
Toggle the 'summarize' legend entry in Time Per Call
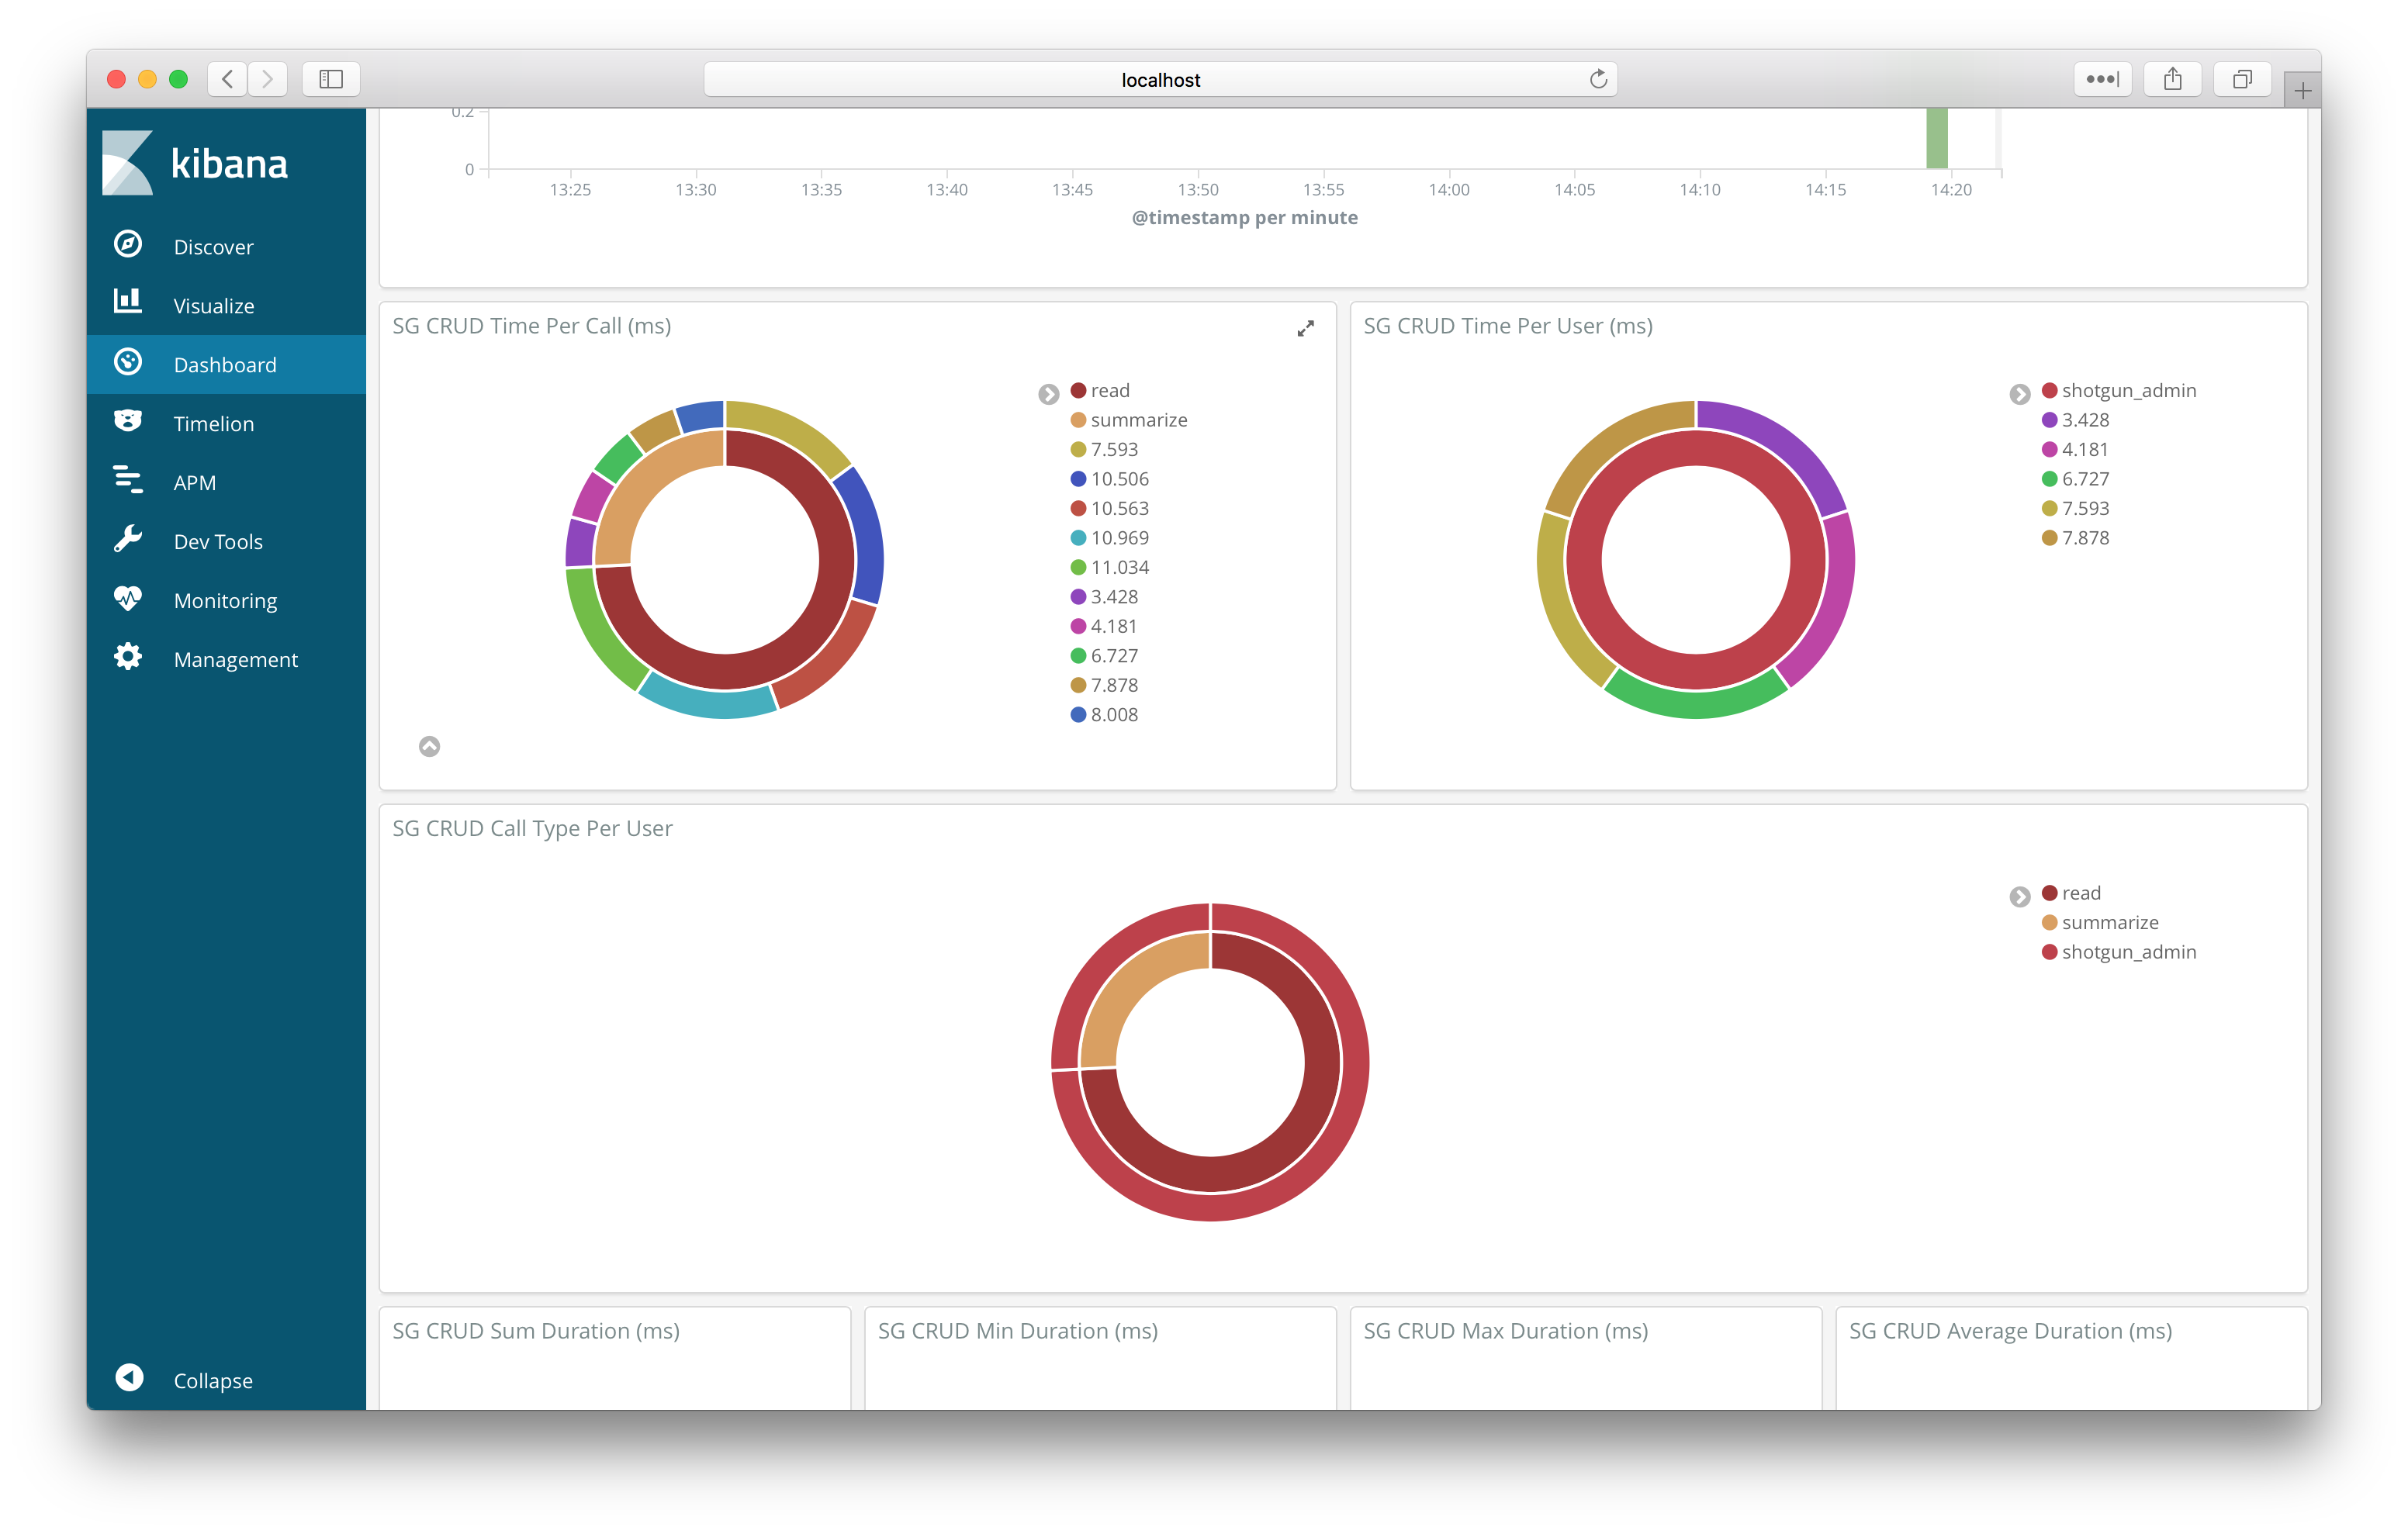pyautogui.click(x=1138, y=420)
